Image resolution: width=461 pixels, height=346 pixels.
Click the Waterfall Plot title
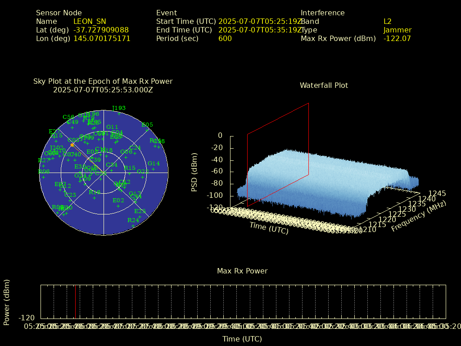pos(324,86)
